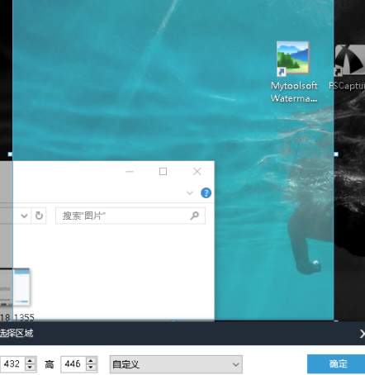Click the width field showing 432
Image resolution: width=365 pixels, height=375 pixels.
[12, 364]
